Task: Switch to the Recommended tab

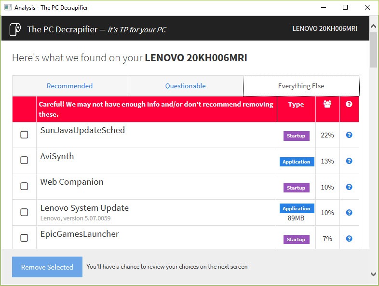Action: [x=70, y=86]
